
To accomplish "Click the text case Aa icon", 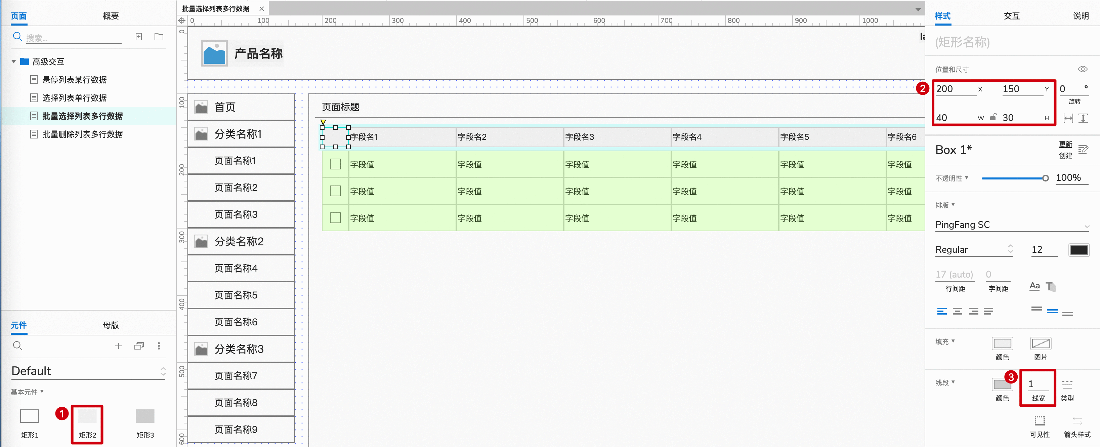I will pyautogui.click(x=1034, y=286).
